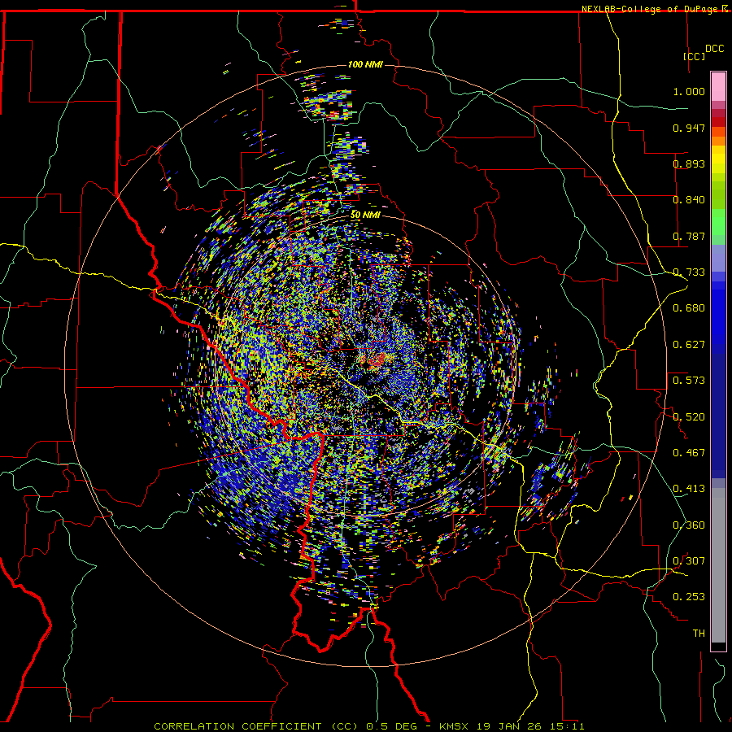Select the 0.840 legend value
The height and width of the screenshot is (732, 732).
click(x=689, y=200)
